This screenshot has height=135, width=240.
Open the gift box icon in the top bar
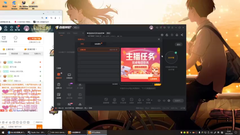coord(162,35)
